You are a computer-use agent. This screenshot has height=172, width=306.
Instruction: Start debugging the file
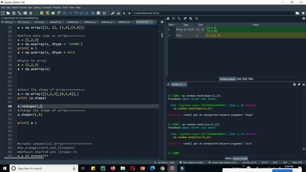coord(65,13)
